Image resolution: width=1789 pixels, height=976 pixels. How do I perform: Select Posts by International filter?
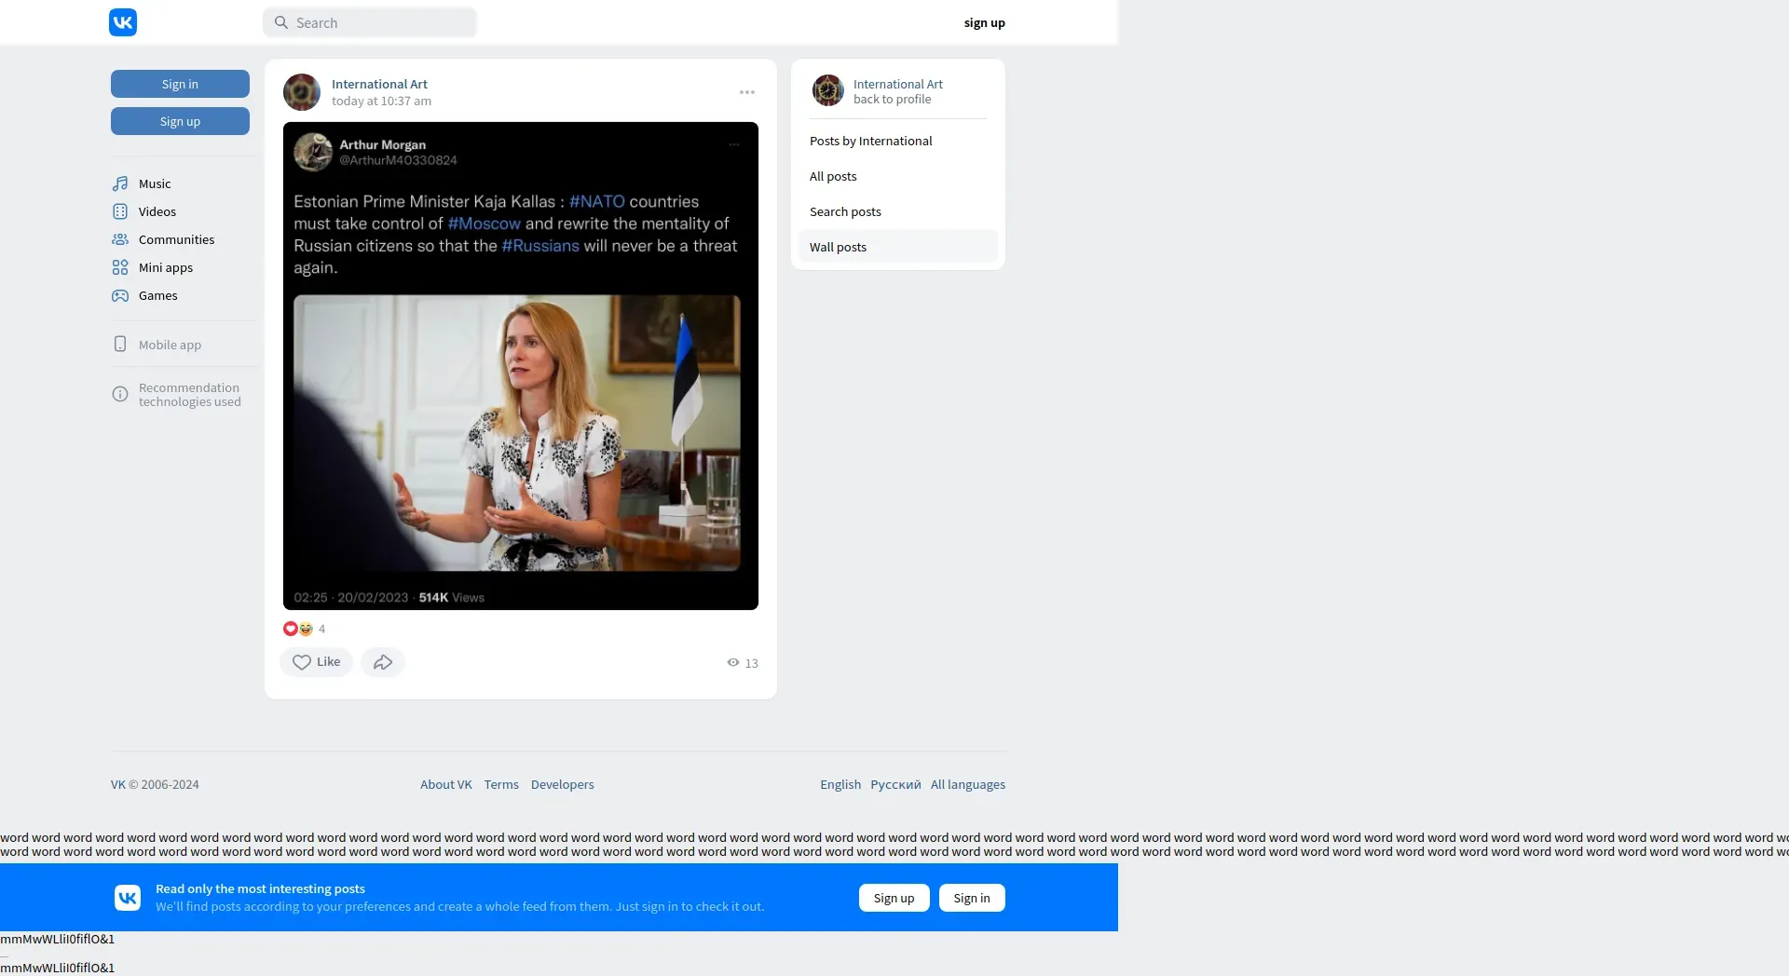click(x=898, y=141)
